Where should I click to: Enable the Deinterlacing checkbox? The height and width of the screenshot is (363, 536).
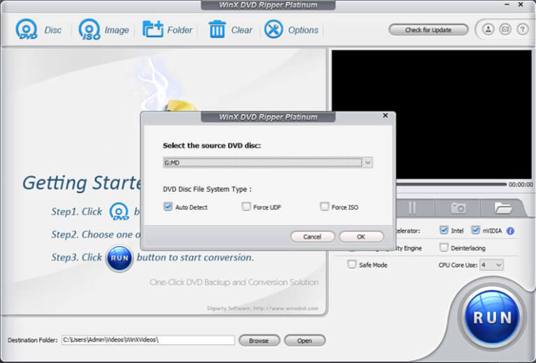444,247
